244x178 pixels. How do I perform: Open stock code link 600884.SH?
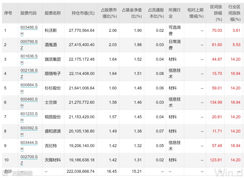coord(29,88)
